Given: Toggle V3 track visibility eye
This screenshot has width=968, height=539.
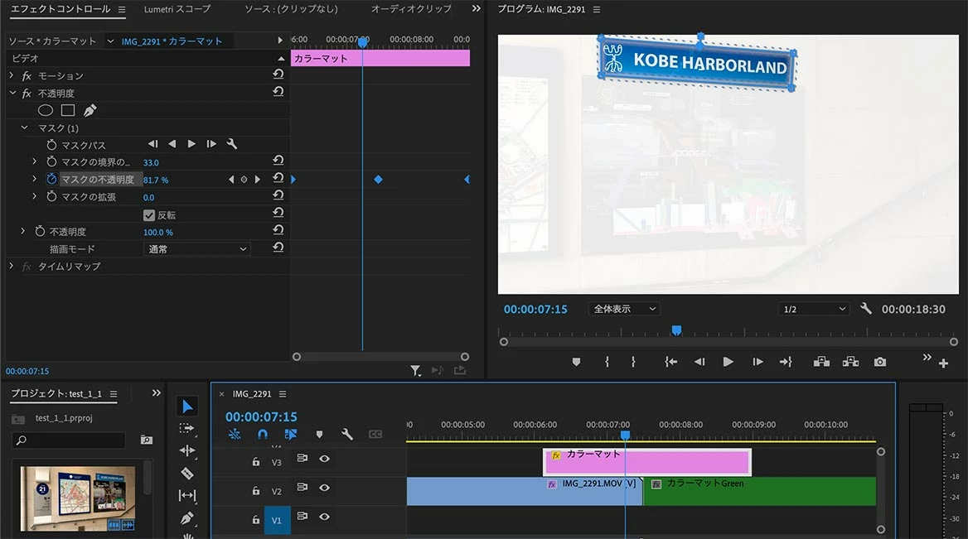Looking at the screenshot, I should [324, 458].
